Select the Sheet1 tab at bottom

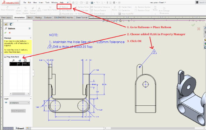[20, 128]
